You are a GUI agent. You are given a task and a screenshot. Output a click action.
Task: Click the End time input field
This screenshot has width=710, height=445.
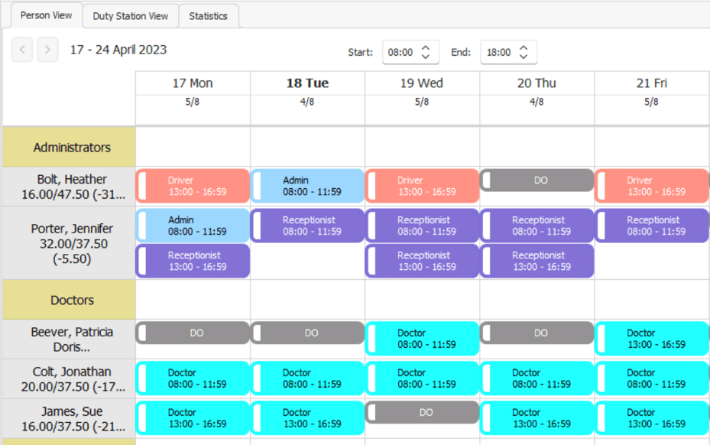click(498, 53)
